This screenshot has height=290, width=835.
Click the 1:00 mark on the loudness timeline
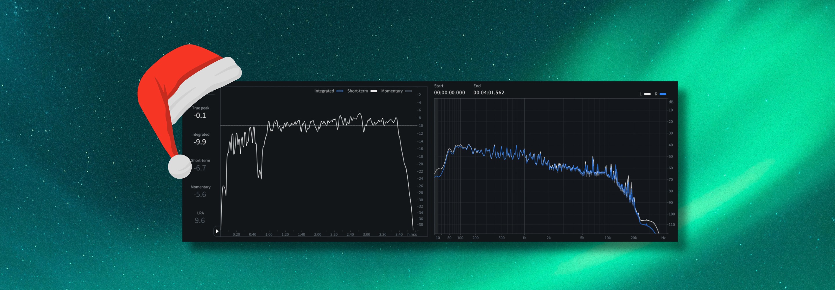click(x=269, y=235)
